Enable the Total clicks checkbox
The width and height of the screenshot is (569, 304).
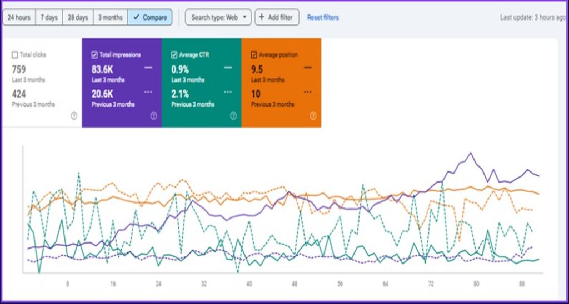(15, 55)
